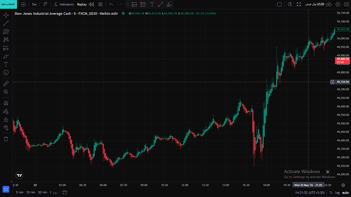Screen dimensions: 351x197
Task: Select the 30 minute range tab
Action: (42, 192)
